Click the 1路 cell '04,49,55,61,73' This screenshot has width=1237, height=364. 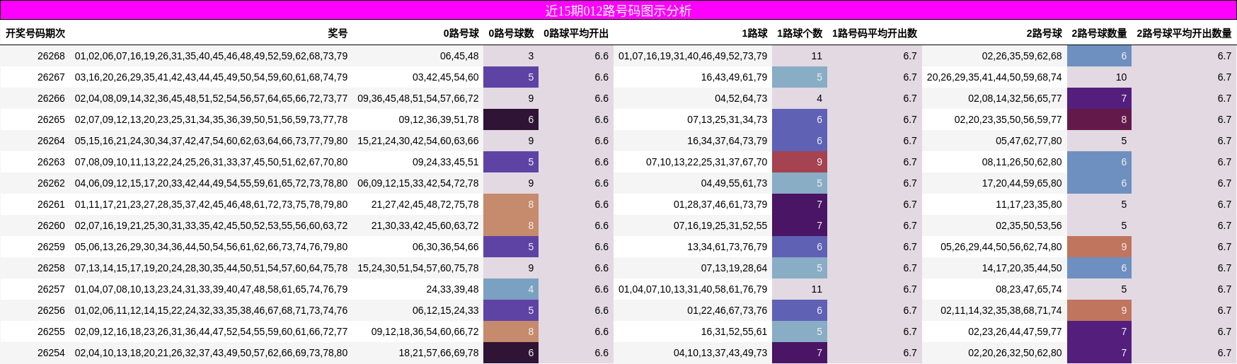point(734,183)
